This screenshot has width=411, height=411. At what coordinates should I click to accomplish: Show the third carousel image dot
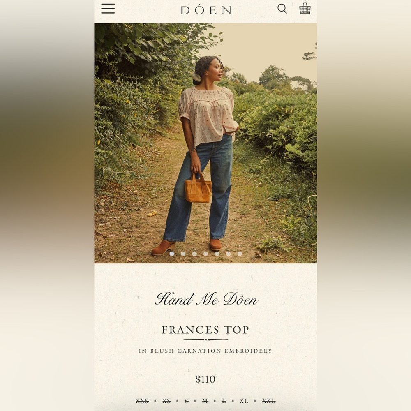pos(194,254)
